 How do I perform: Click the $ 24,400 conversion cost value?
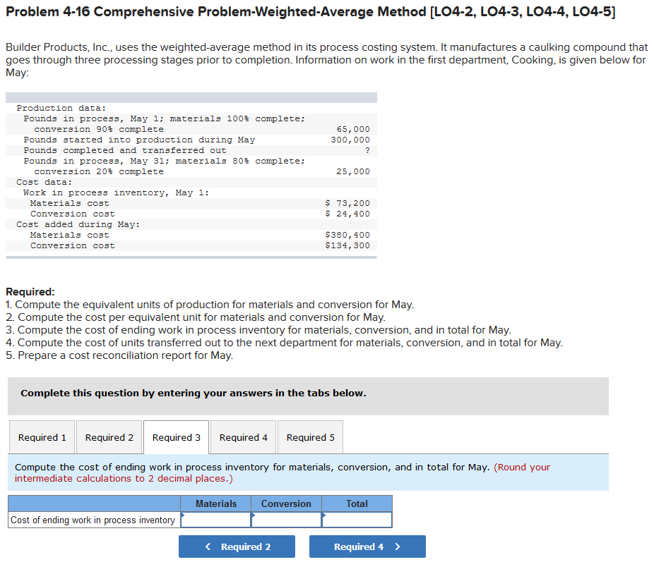[x=347, y=214]
